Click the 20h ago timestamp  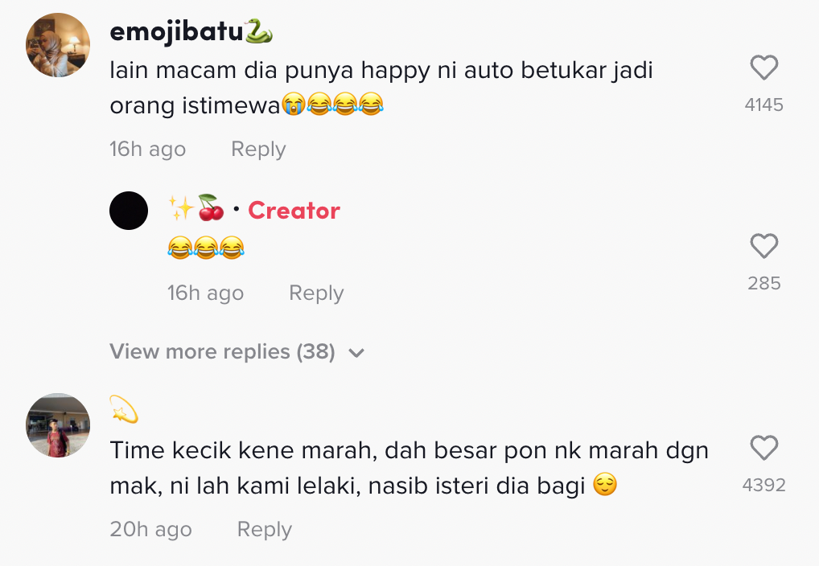150,530
